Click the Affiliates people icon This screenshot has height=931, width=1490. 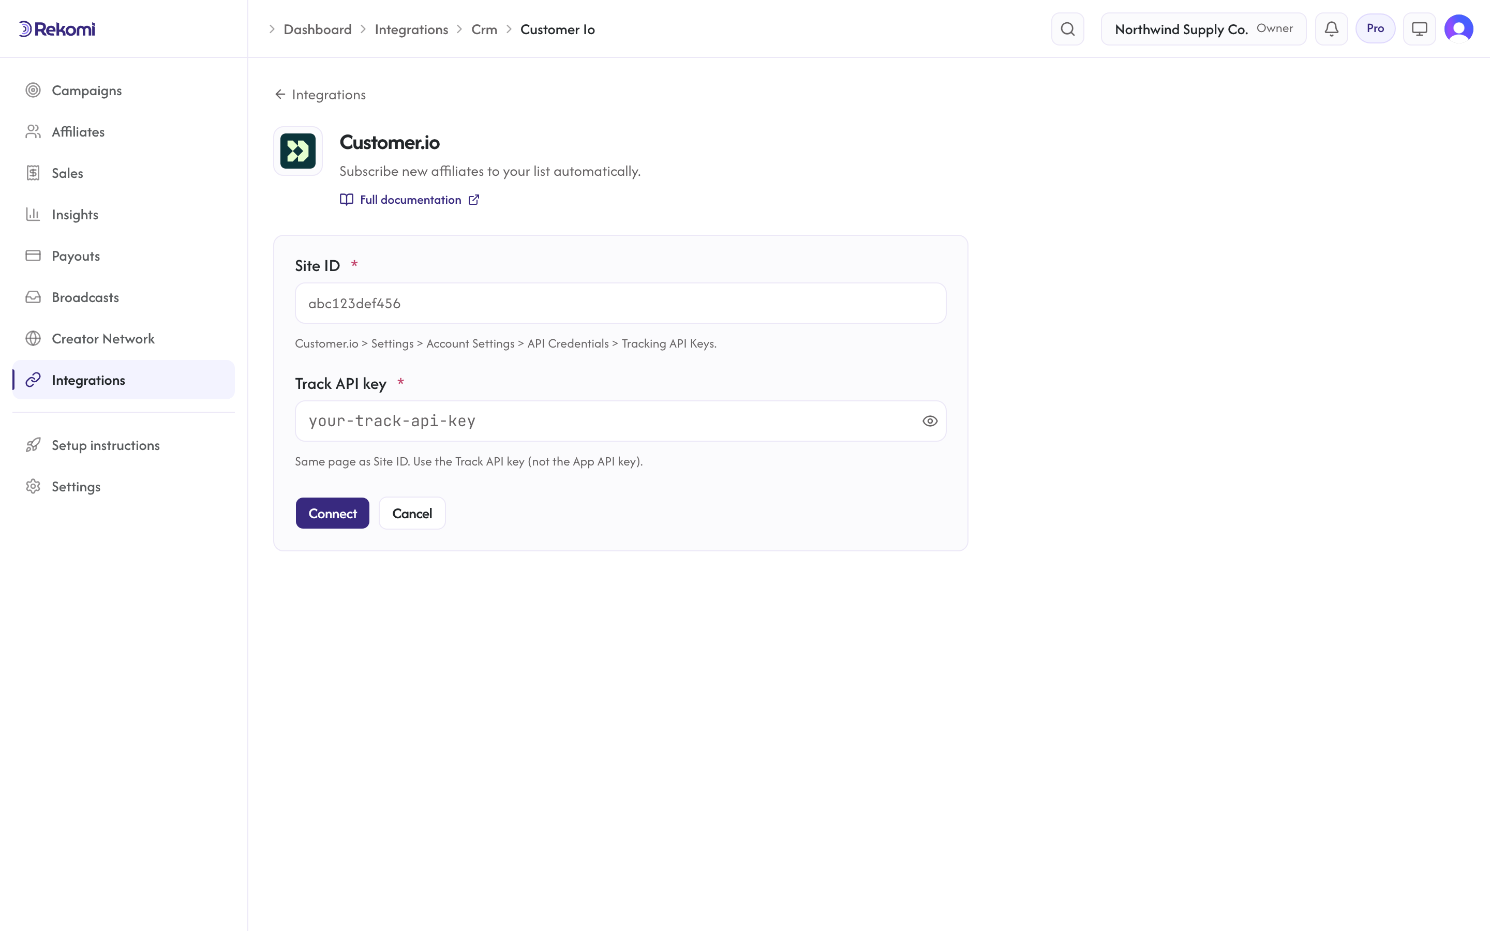tap(33, 132)
